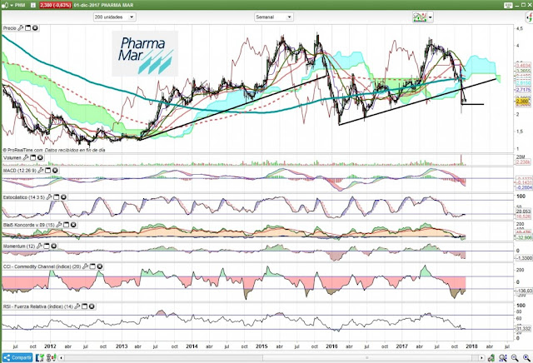Remove the Momentum indicator panel
Screen dimensions: 533x363
click(x=53, y=246)
